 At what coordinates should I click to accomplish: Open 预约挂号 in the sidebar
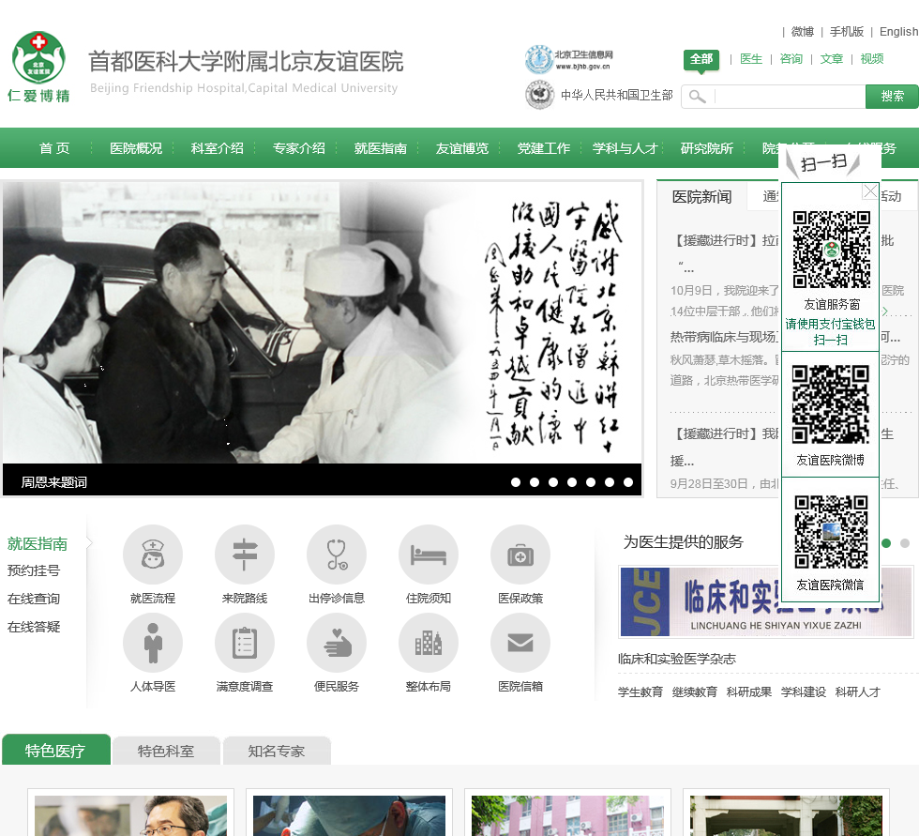coord(34,570)
